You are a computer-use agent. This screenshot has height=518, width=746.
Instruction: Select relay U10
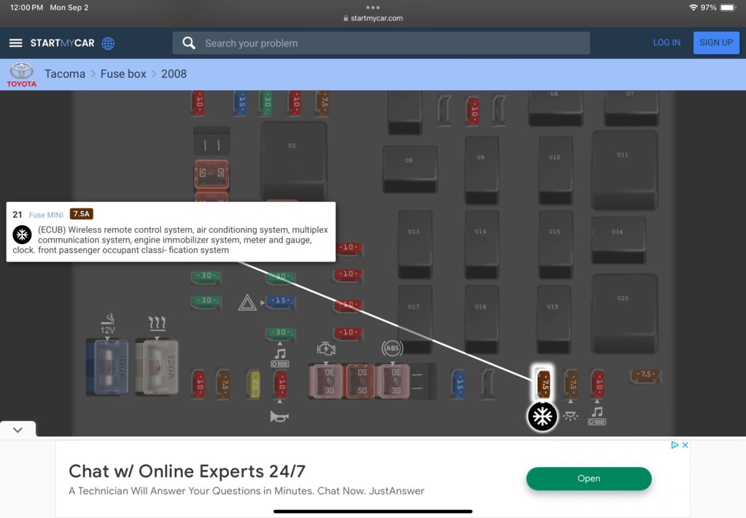555,170
